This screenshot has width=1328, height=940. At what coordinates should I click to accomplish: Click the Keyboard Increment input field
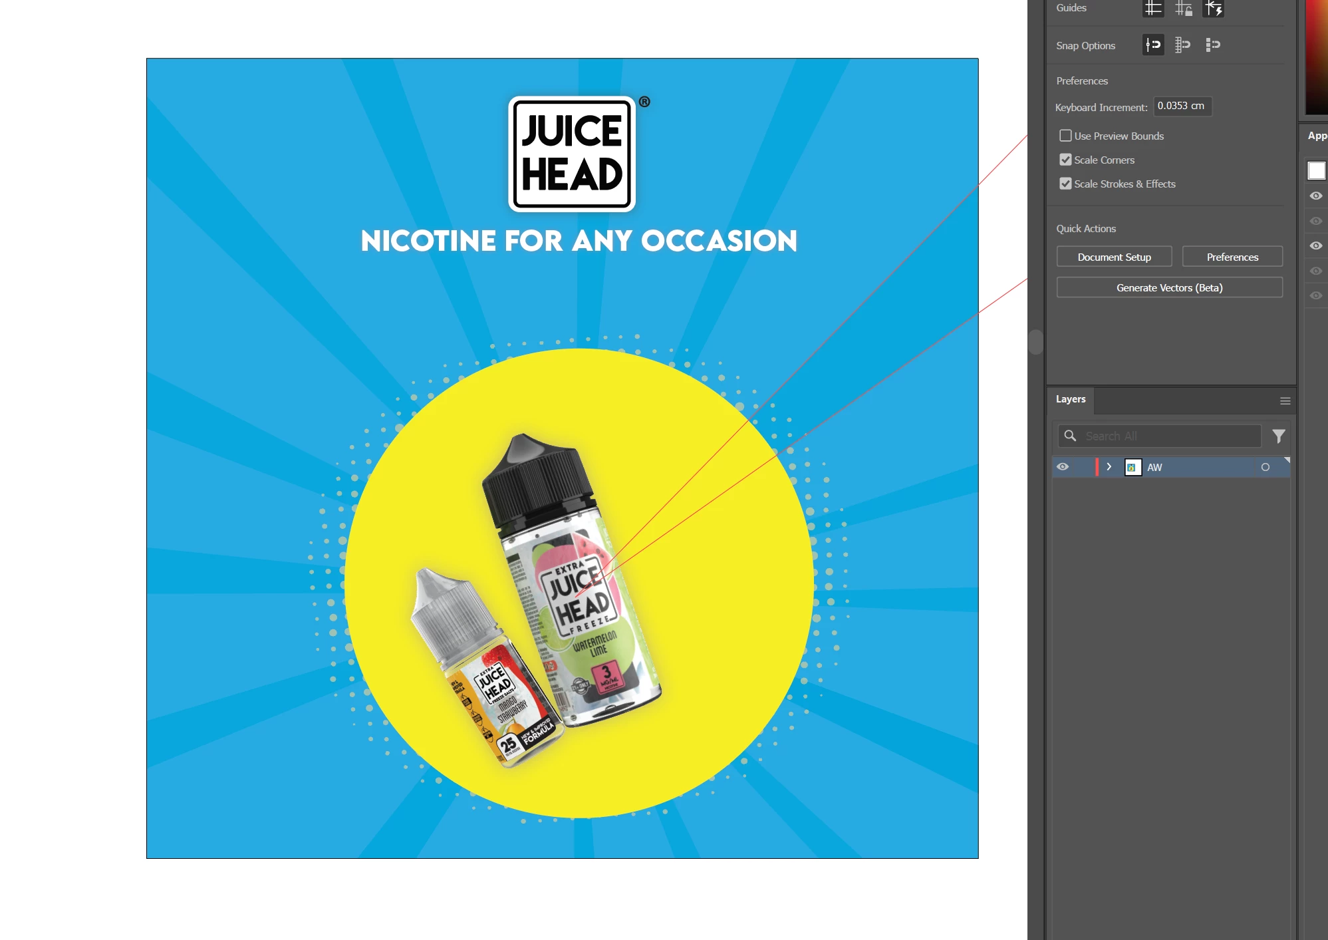pos(1182,106)
